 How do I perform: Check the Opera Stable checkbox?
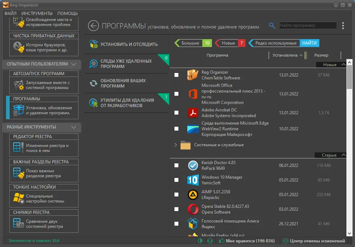pos(176,209)
